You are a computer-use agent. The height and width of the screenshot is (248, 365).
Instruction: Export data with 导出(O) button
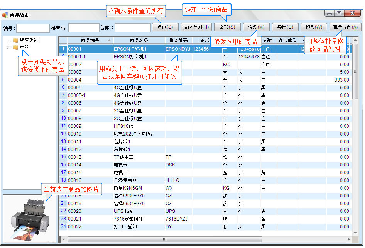click(x=285, y=27)
